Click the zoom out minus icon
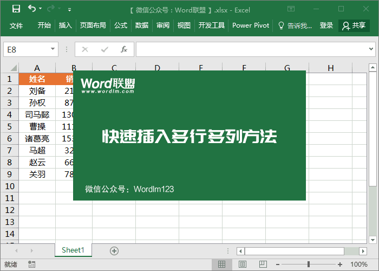 click(x=278, y=264)
